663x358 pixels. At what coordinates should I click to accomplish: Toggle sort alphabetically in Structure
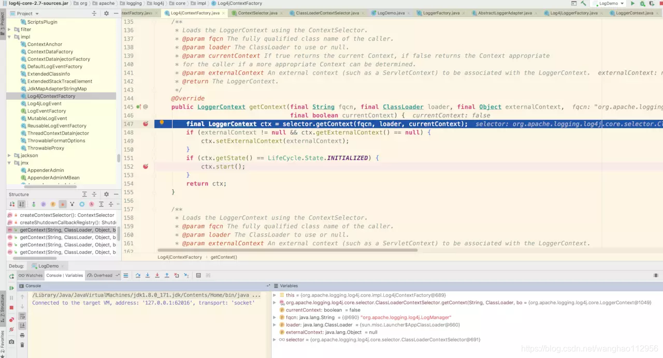click(x=21, y=204)
